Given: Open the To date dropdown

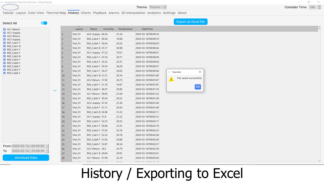Looking at the screenshot, I should click(47, 151).
